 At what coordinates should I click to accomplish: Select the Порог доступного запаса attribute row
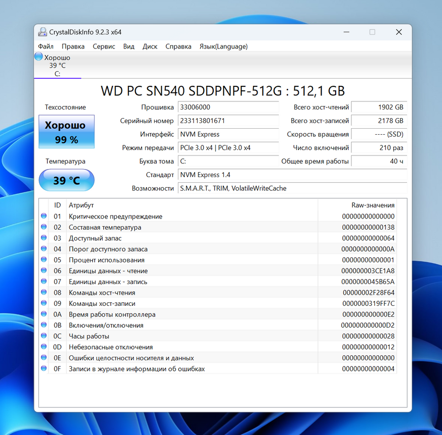click(x=218, y=249)
